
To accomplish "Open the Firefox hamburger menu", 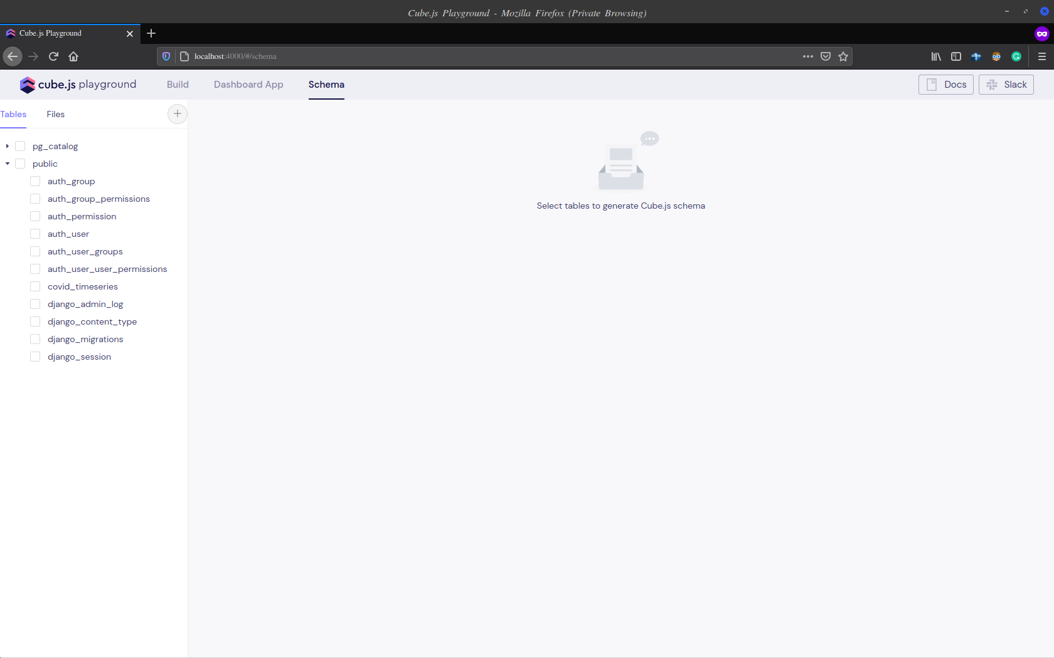I will coord(1043,56).
